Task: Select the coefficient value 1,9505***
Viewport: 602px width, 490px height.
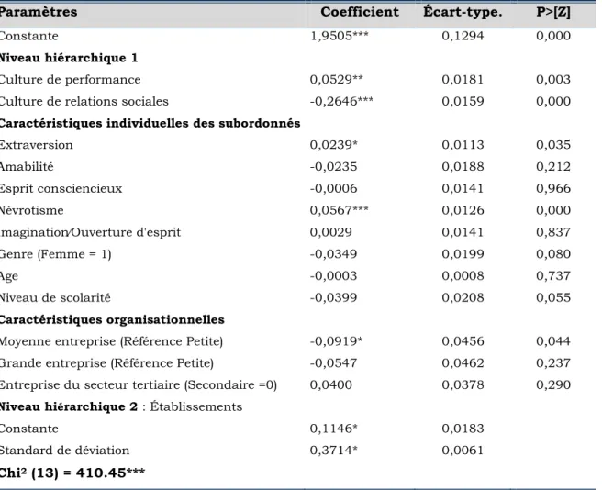Action: click(x=339, y=36)
